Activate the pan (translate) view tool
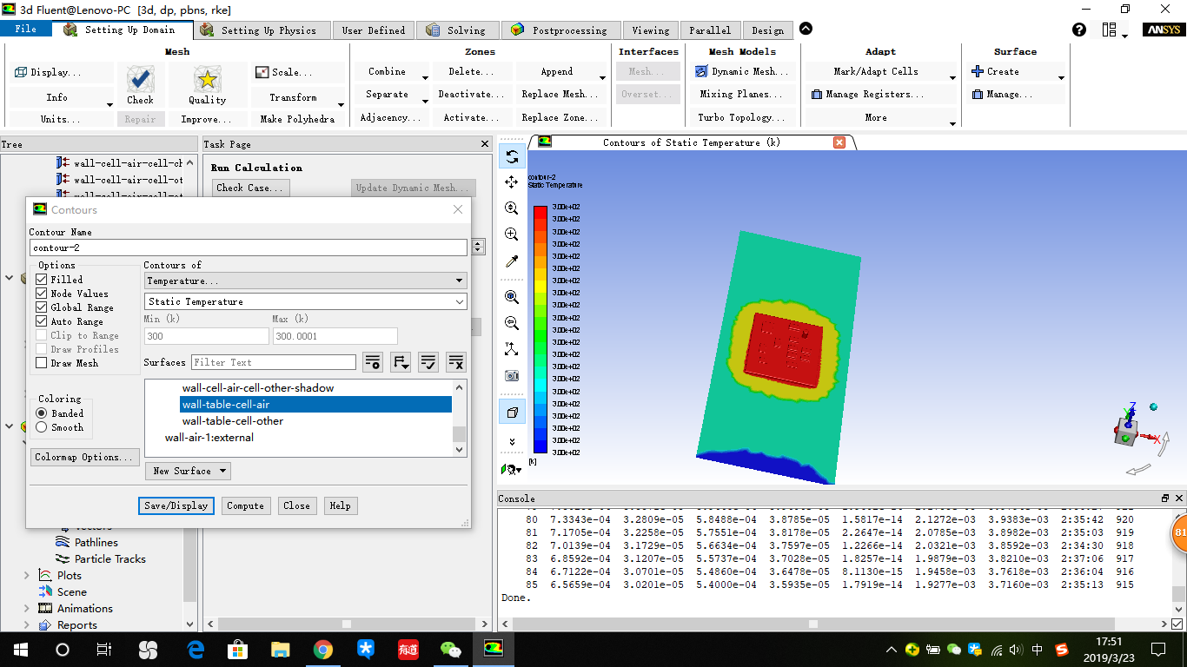Image resolution: width=1187 pixels, height=667 pixels. (511, 182)
